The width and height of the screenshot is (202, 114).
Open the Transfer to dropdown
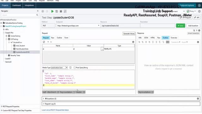(175, 42)
